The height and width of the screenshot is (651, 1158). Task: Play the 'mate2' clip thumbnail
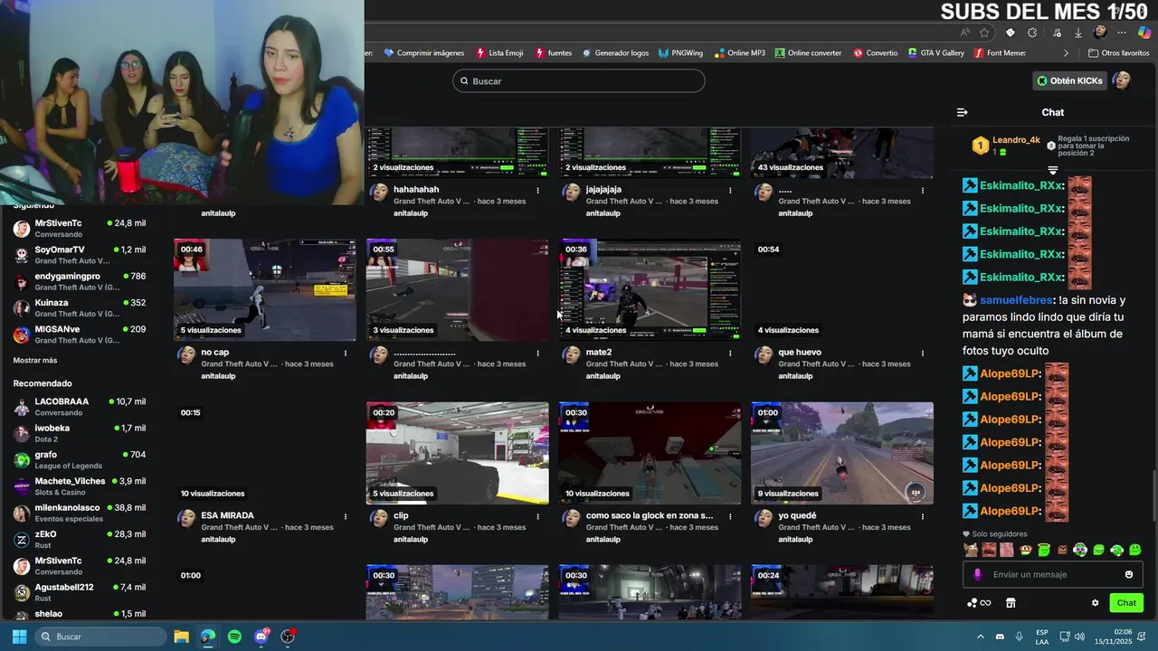[650, 290]
